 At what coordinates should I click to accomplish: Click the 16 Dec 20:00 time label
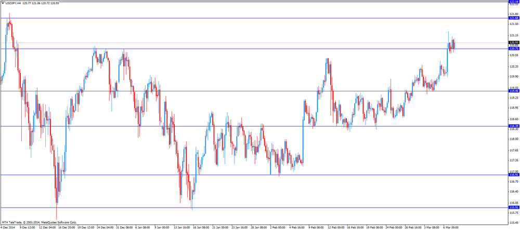(x=67, y=228)
